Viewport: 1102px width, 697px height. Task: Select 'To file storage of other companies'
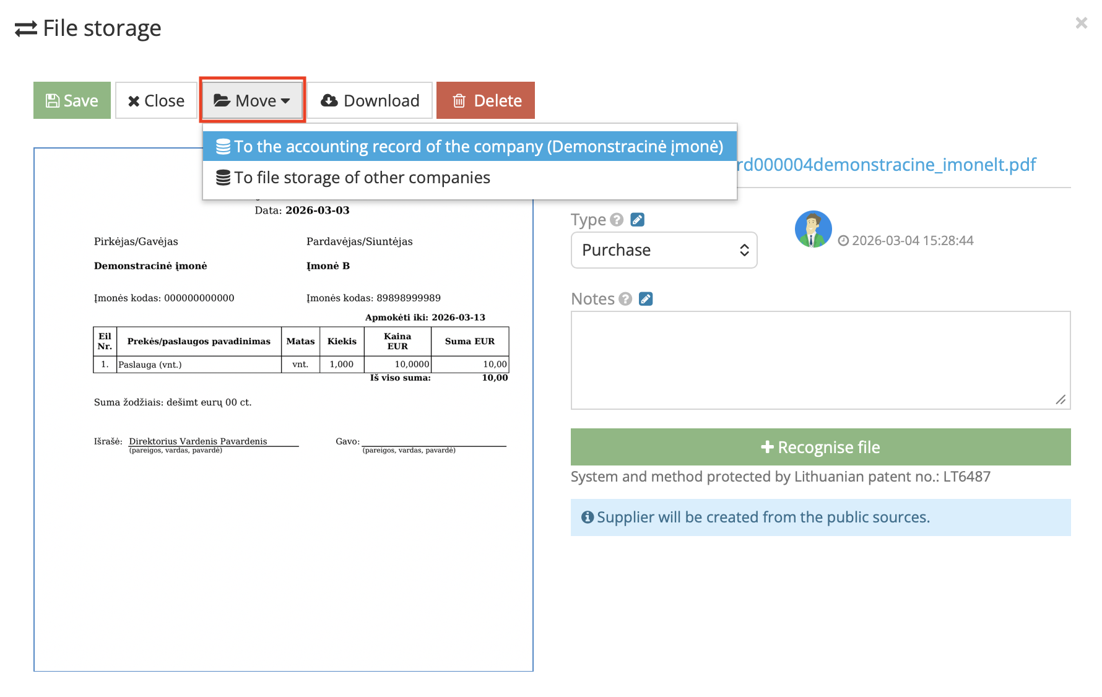pos(362,177)
